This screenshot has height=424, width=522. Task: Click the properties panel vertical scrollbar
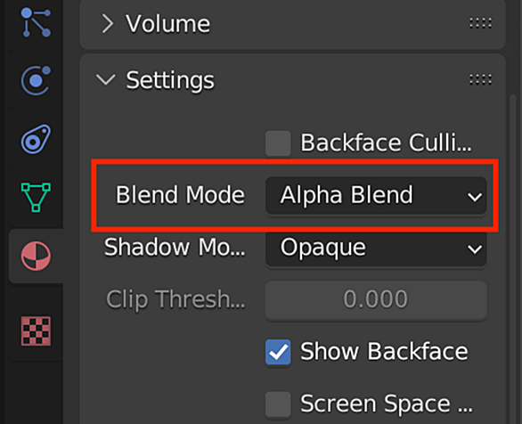click(x=513, y=259)
